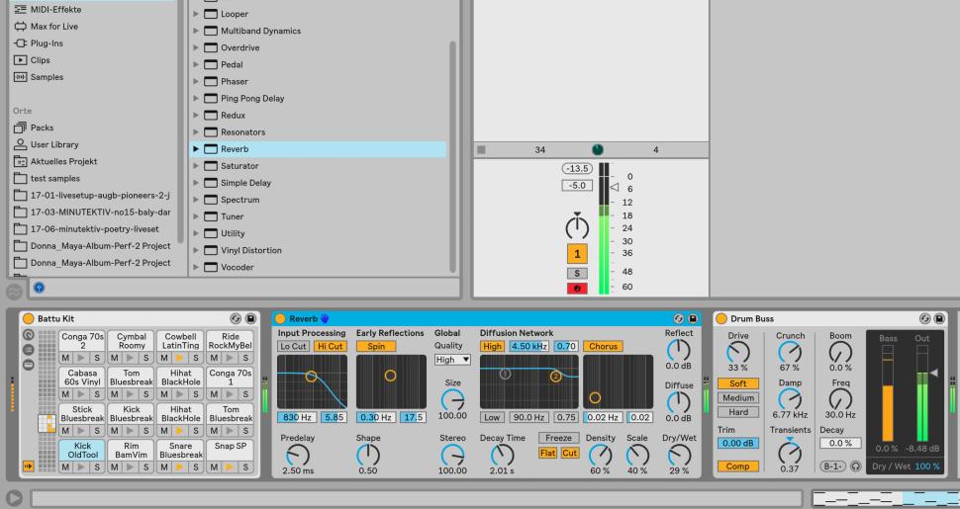Click the Reverb Dry/Wet knob

pyautogui.click(x=678, y=454)
